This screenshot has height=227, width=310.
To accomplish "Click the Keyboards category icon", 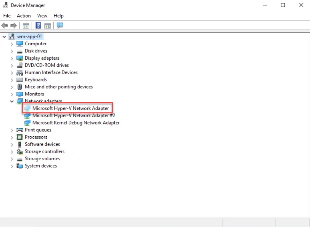I will coord(20,79).
